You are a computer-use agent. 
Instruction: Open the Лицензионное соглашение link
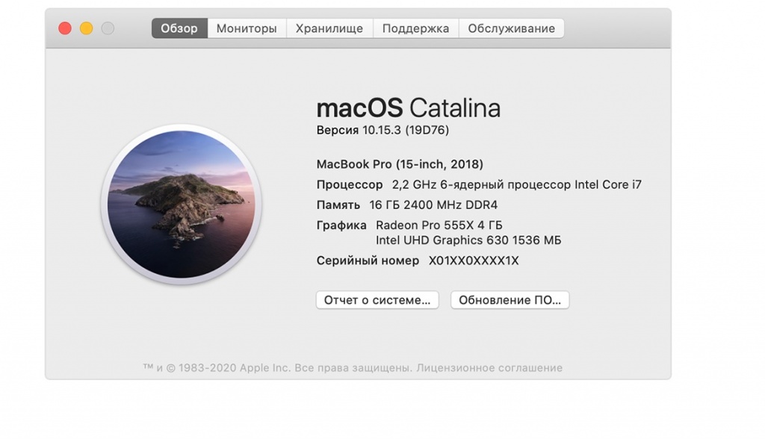pos(489,368)
